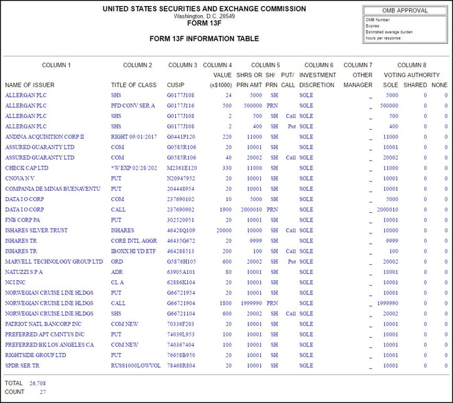Click the CUSIP G0177J116 cell
The width and height of the screenshot is (453, 403).
tap(181, 106)
